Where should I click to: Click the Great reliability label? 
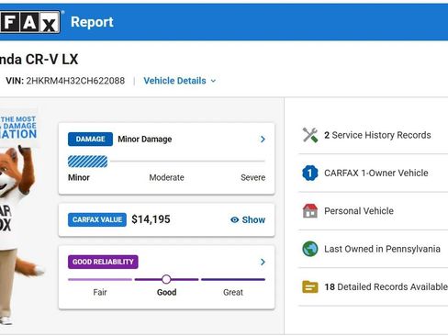click(233, 292)
